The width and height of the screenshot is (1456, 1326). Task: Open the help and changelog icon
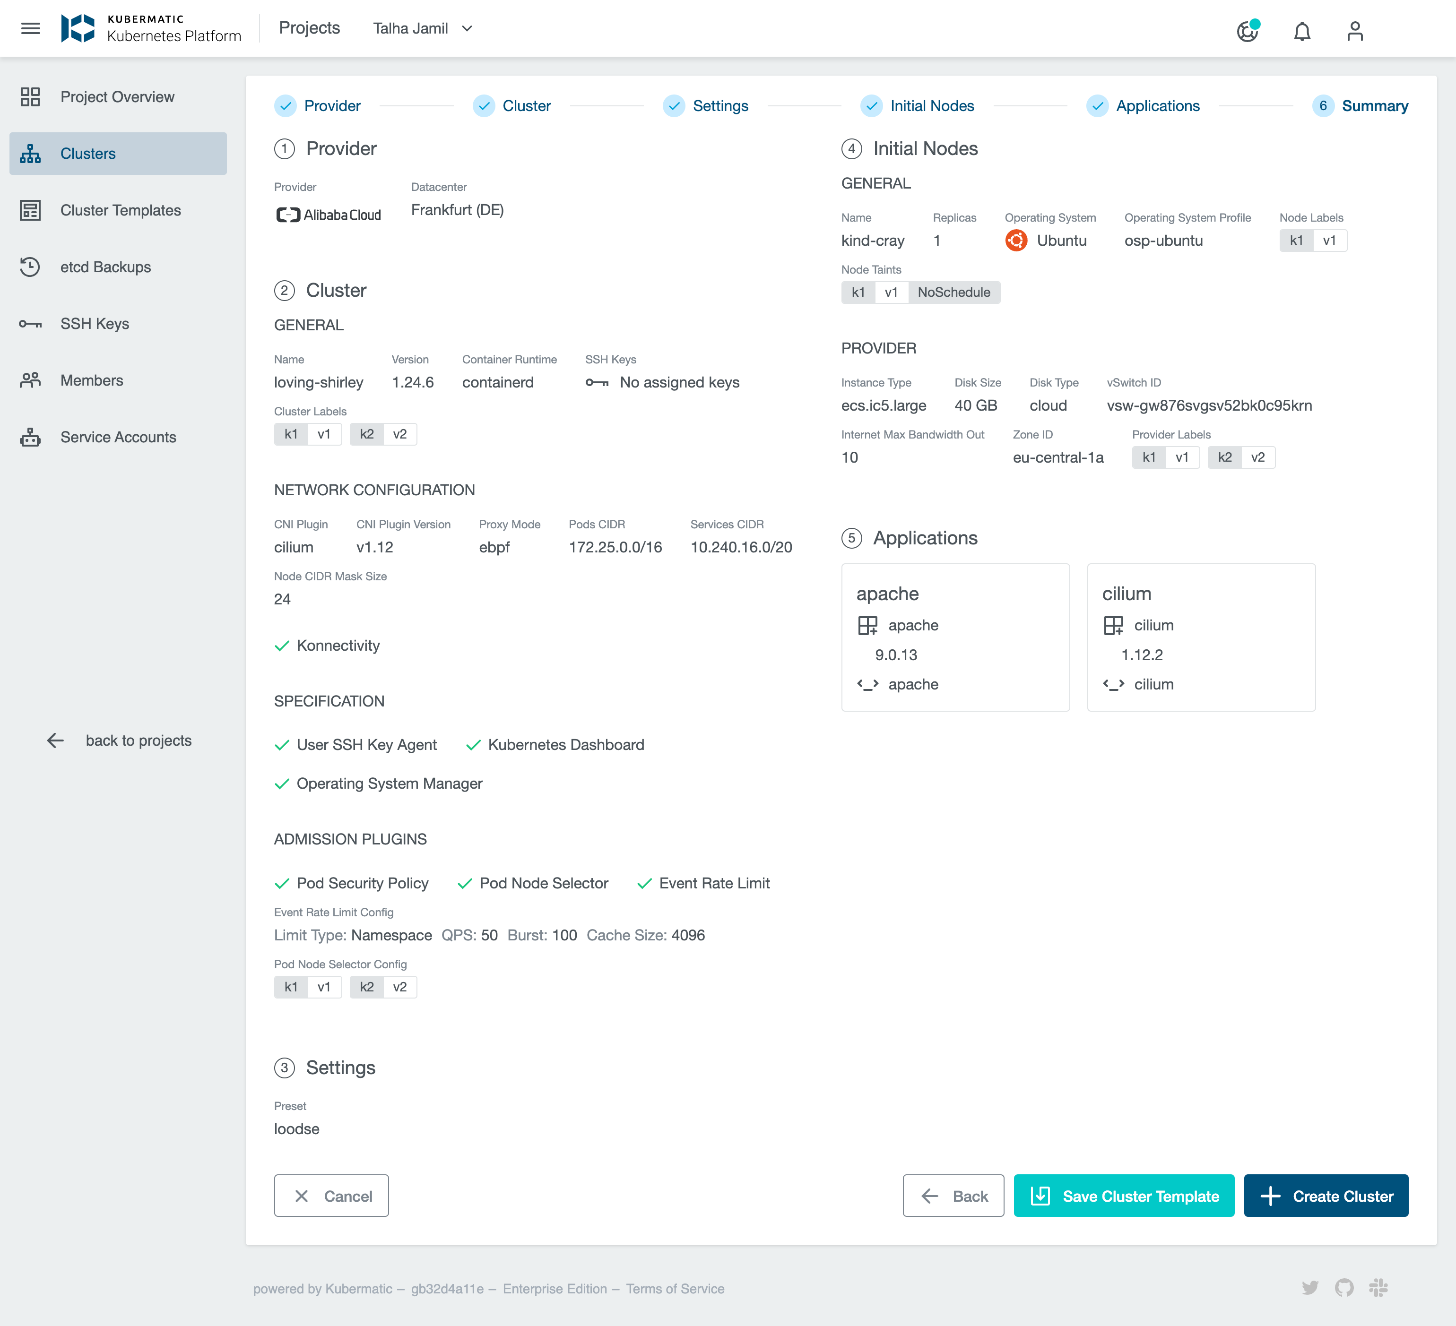coord(1247,30)
